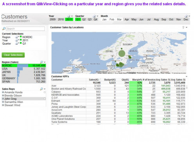Screen dimensions: 194x142
Task: Clear the Region selection via its eraser icon
Action: click(16, 37)
